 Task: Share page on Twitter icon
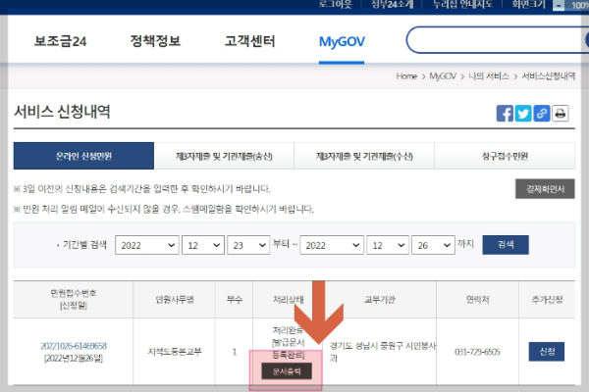pos(523,114)
